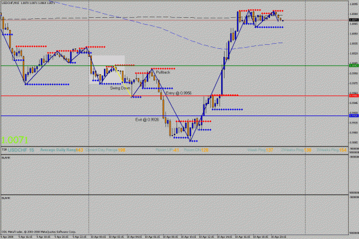Viewport: 359px width, 239px height.
Task: Click the '10 Apr 20:15' time axis label
Action: [279, 237]
